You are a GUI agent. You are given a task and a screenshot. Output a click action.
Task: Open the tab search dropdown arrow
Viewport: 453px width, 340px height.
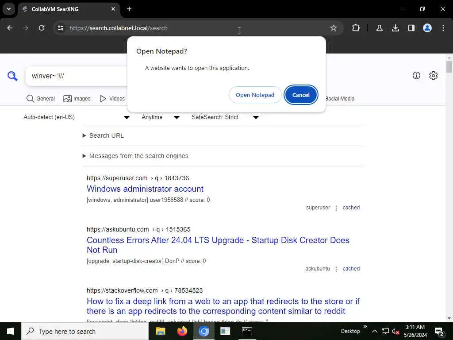click(x=9, y=9)
